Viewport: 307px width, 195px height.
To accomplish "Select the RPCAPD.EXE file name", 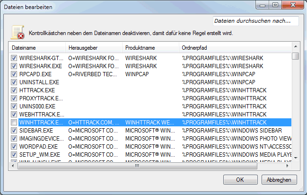I will (x=35, y=74).
